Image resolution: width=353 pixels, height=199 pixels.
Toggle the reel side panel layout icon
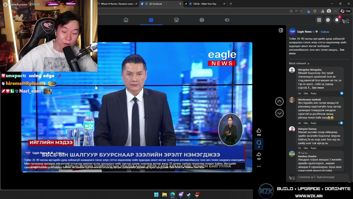281,30
